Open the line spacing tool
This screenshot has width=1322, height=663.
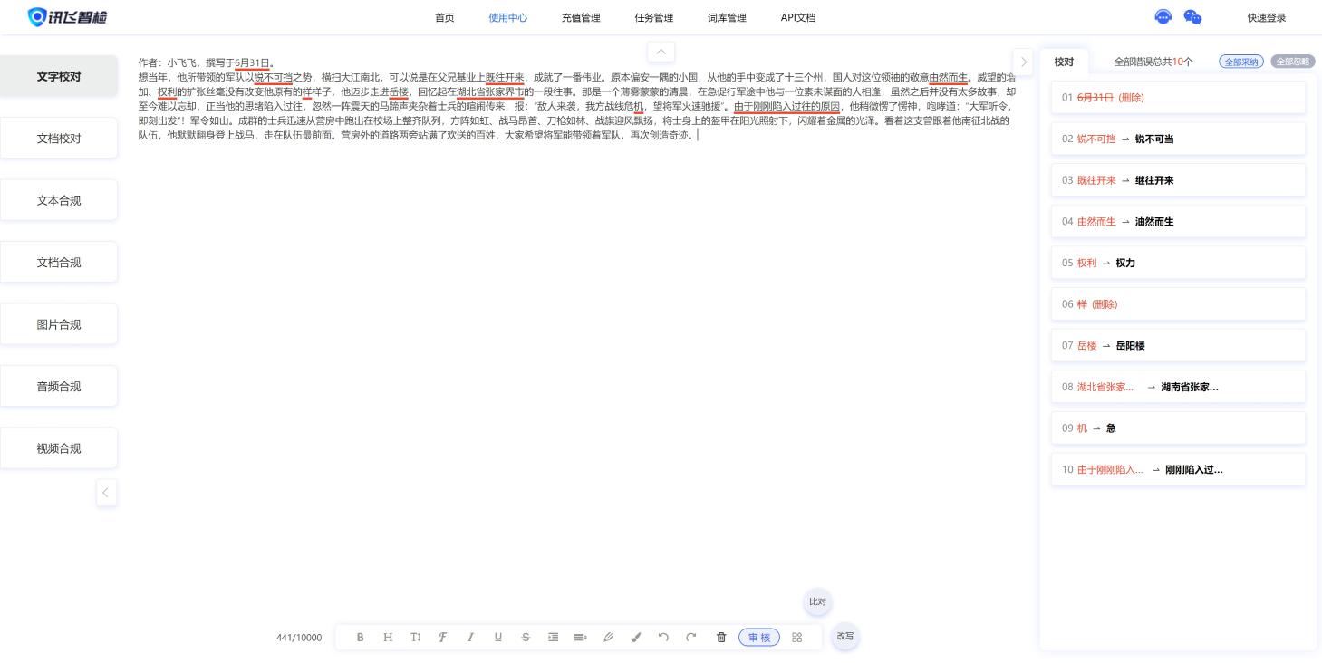(x=580, y=638)
